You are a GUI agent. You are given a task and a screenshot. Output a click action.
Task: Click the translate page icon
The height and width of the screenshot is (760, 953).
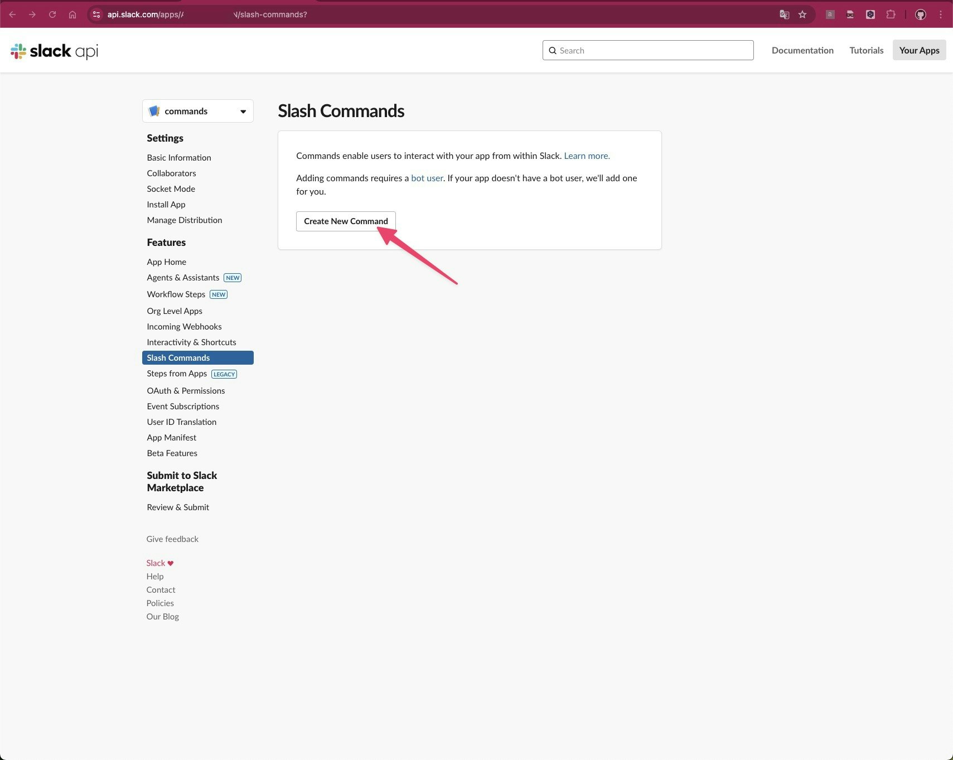pos(784,14)
